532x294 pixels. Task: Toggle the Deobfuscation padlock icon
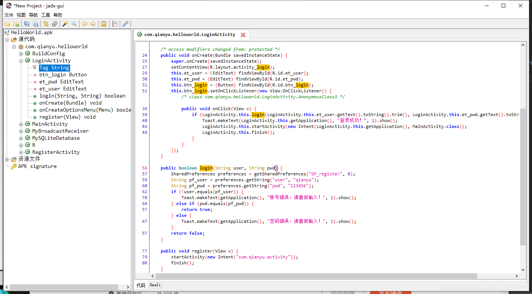pos(104,24)
